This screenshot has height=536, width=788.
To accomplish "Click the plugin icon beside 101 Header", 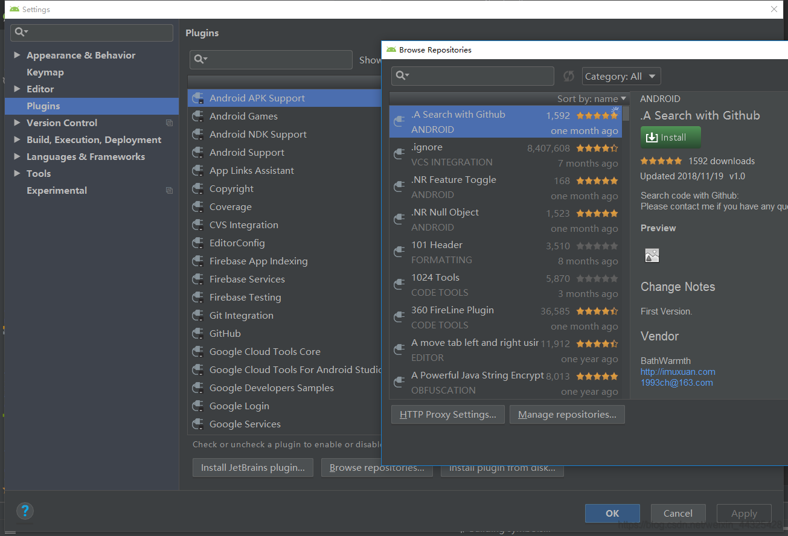I will [399, 252].
